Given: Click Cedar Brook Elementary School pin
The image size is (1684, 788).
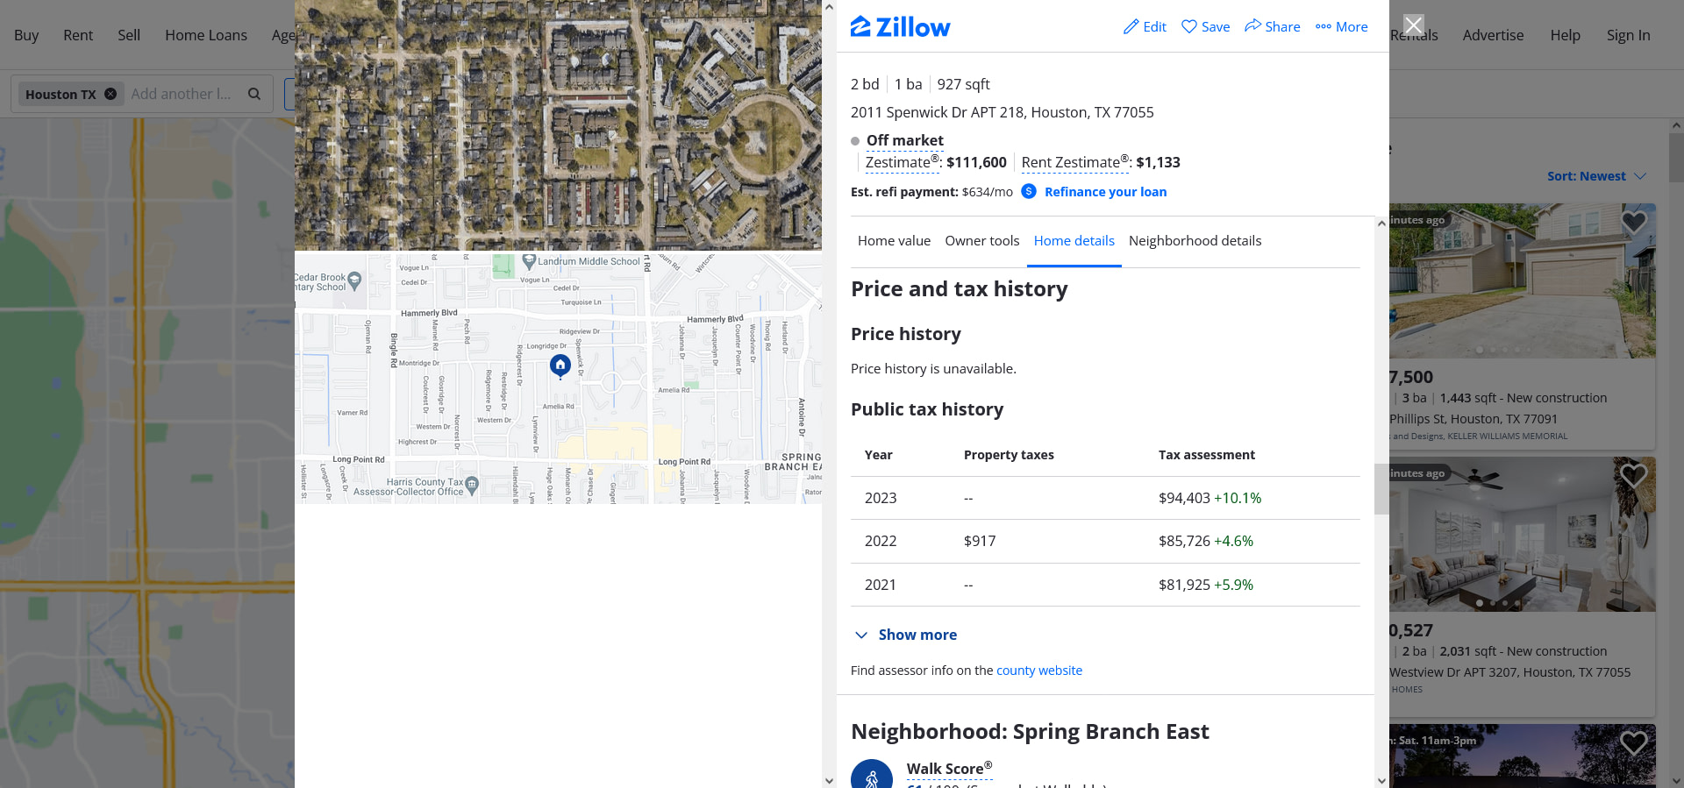Looking at the screenshot, I should pos(354,281).
